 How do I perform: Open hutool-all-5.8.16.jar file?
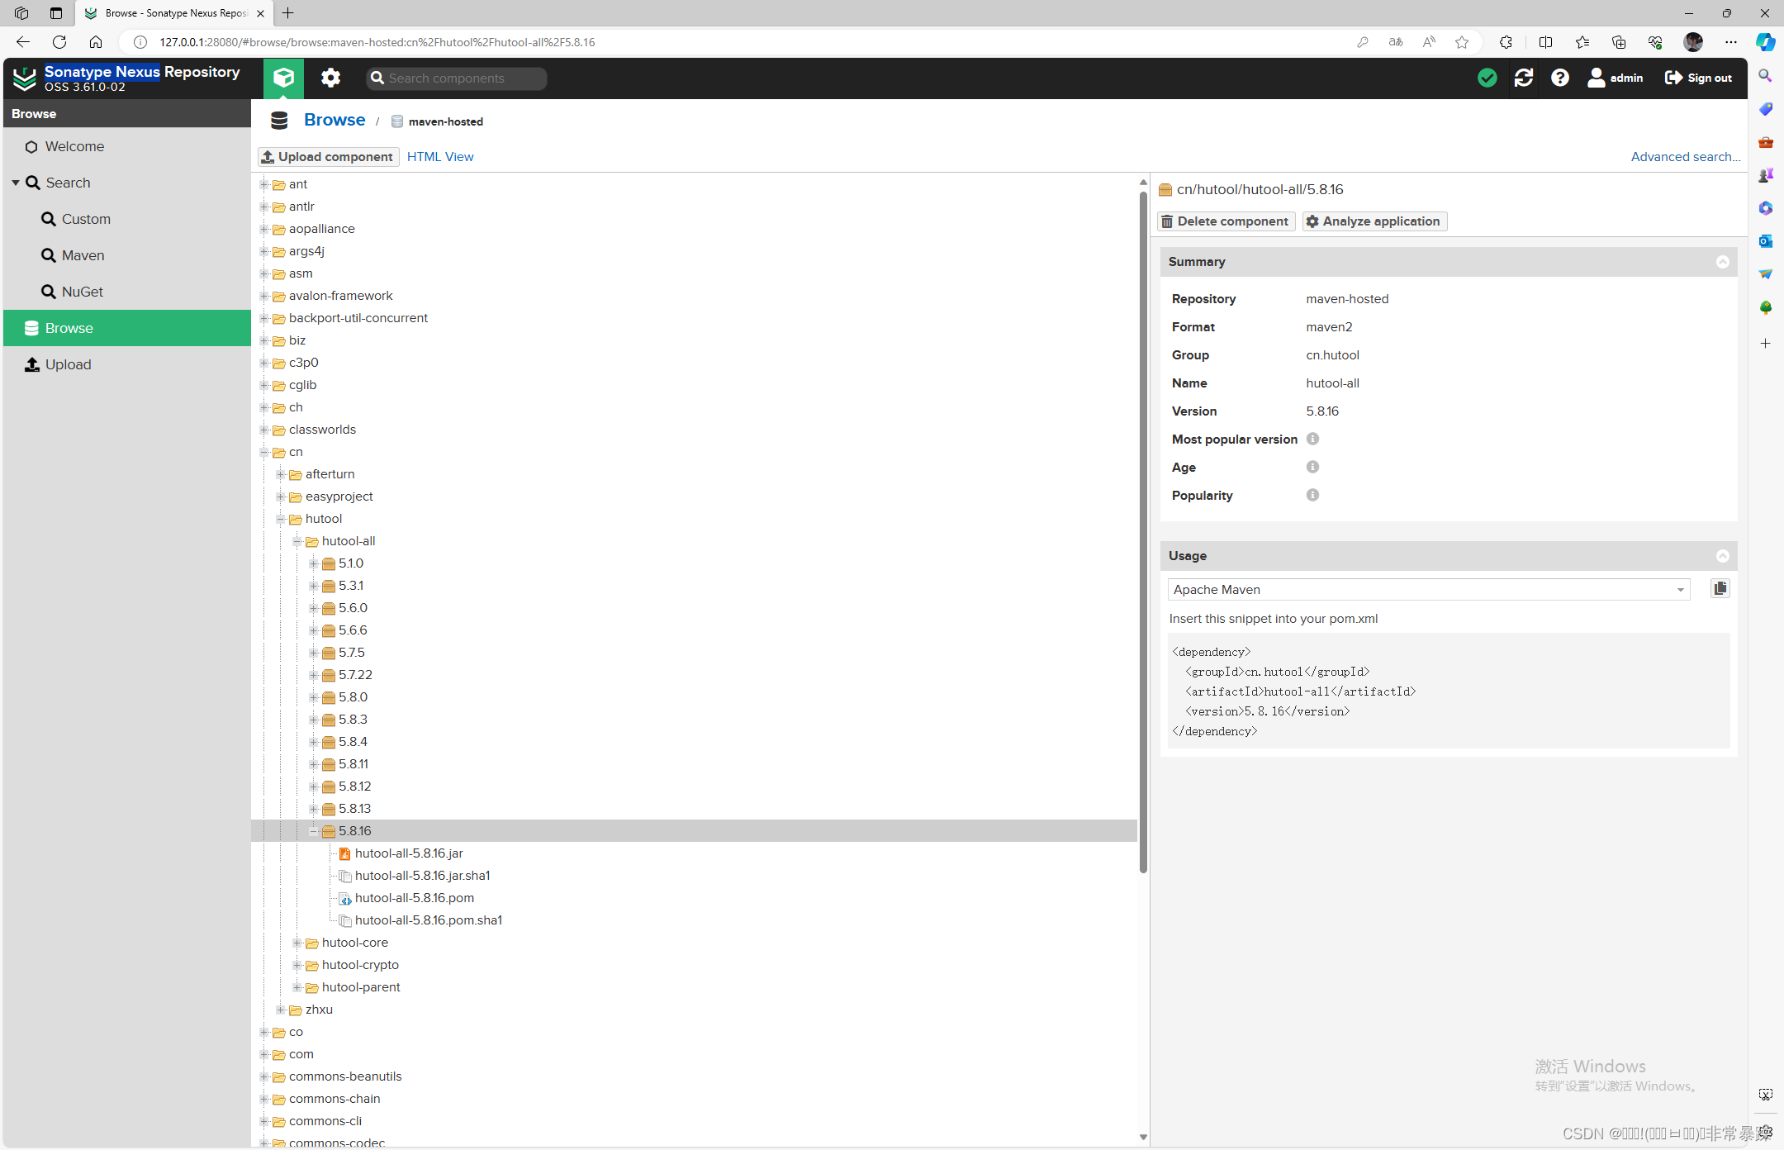click(x=408, y=853)
